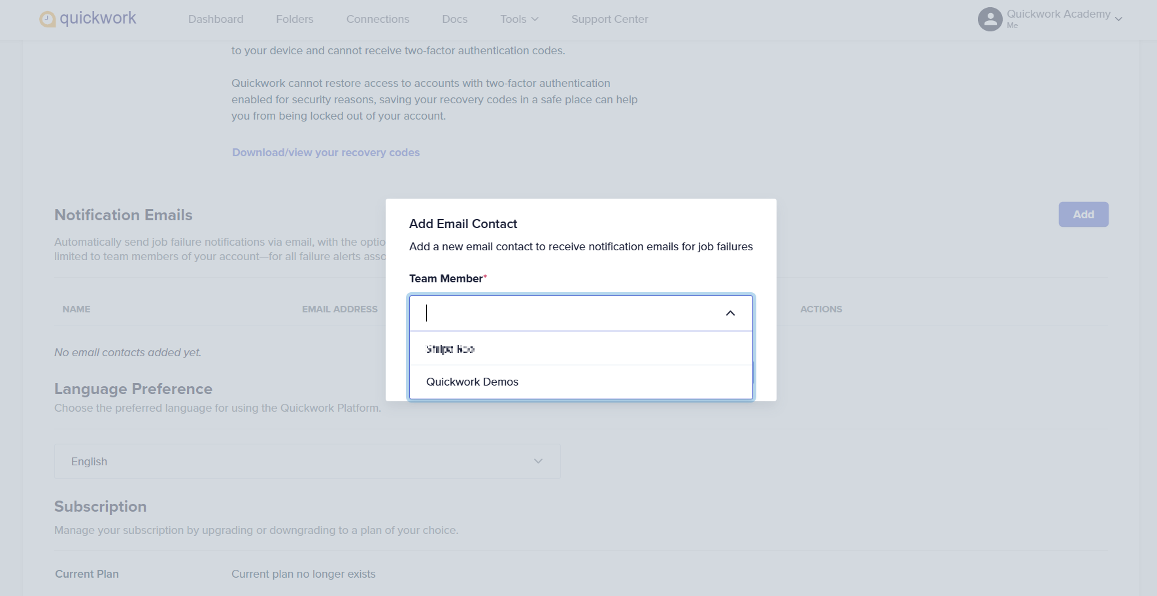Collapse the Team Member dropdown chevron
The image size is (1157, 596).
pos(730,313)
